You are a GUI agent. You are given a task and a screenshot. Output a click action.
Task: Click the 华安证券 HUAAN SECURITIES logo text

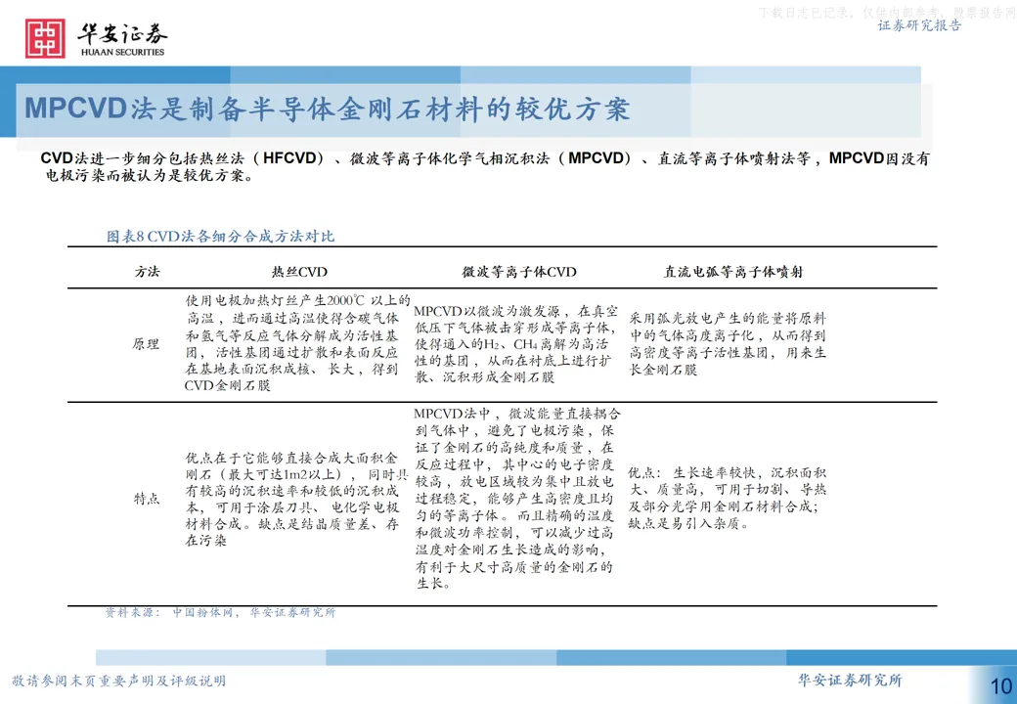click(122, 39)
